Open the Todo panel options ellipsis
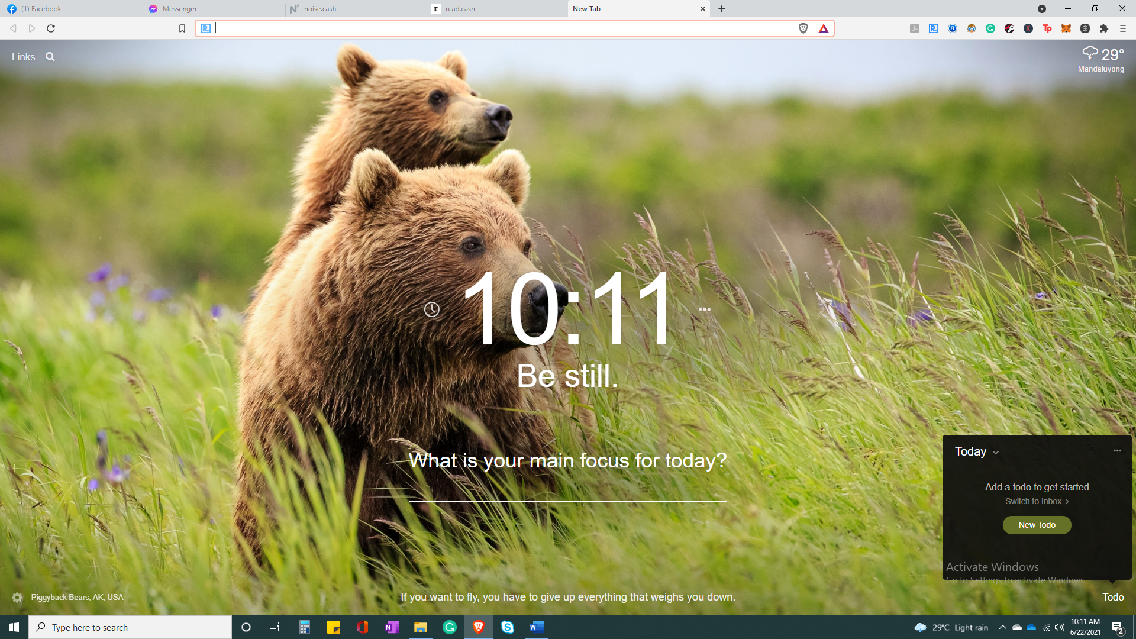The width and height of the screenshot is (1136, 639). point(1117,451)
